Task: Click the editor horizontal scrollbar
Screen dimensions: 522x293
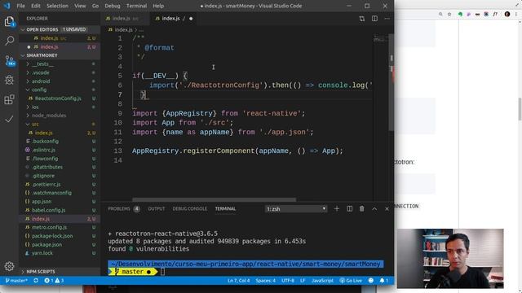Action: 214,199
